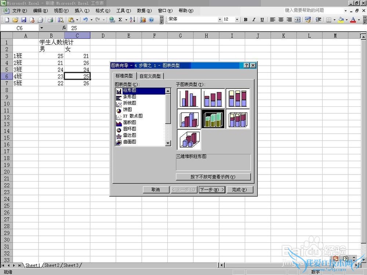
Task: Click the Sort Ascending A-Z icon
Action: [132, 20]
